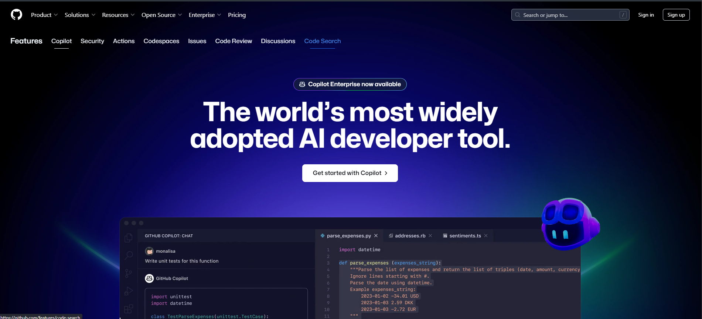Switch to the Discussions tab
Viewport: 702px width, 319px height.
(278, 41)
